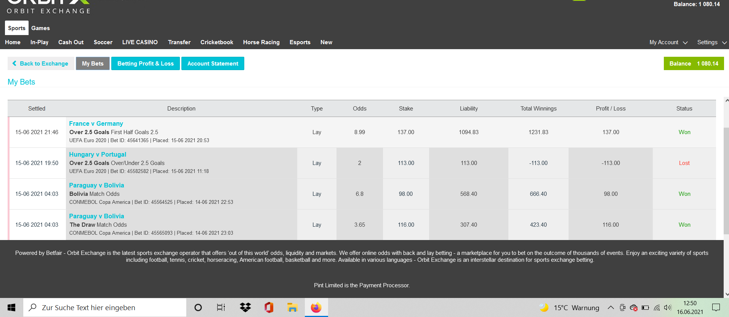Open the Account Statement
Screen dimensions: 729x317
213,64
